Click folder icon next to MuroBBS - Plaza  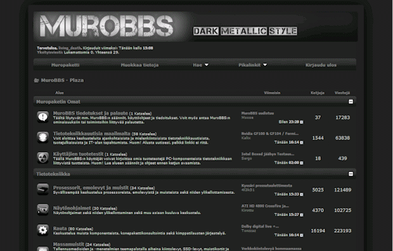tap(36, 80)
